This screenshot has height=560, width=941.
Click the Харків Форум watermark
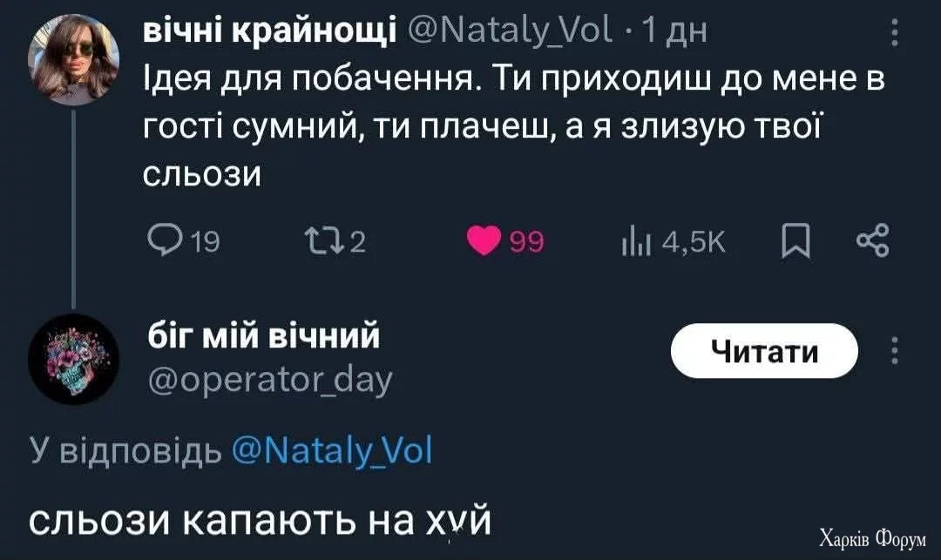point(872,538)
